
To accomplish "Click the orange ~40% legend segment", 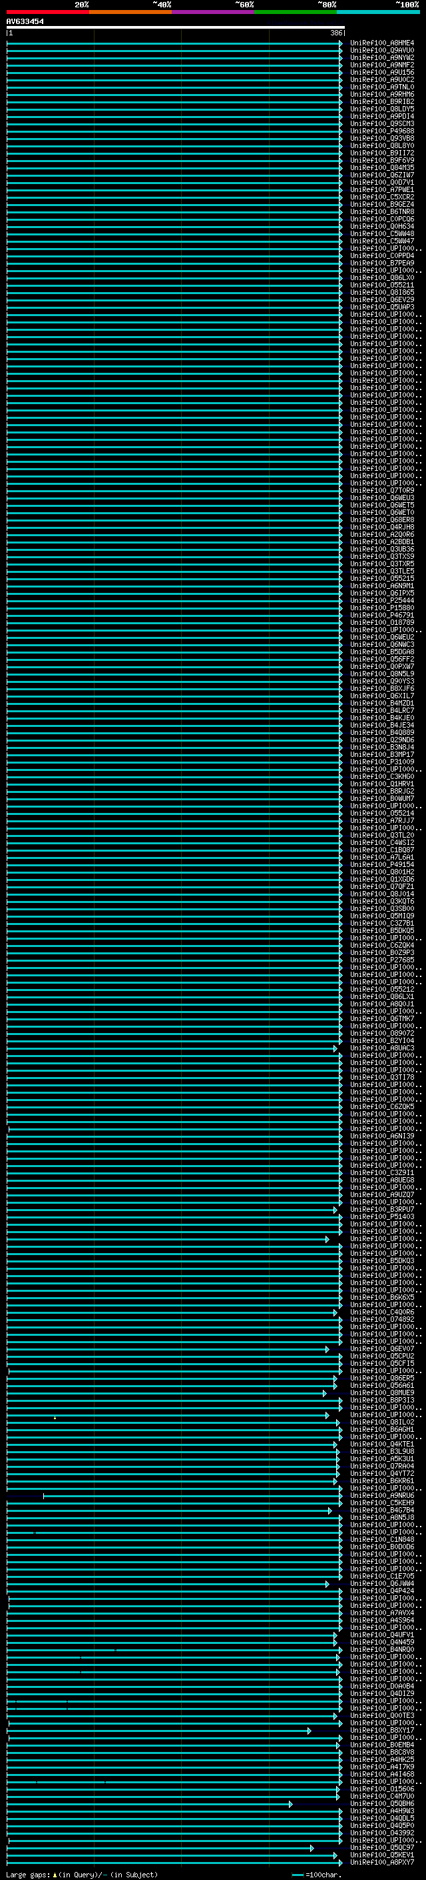I will pos(130,12).
